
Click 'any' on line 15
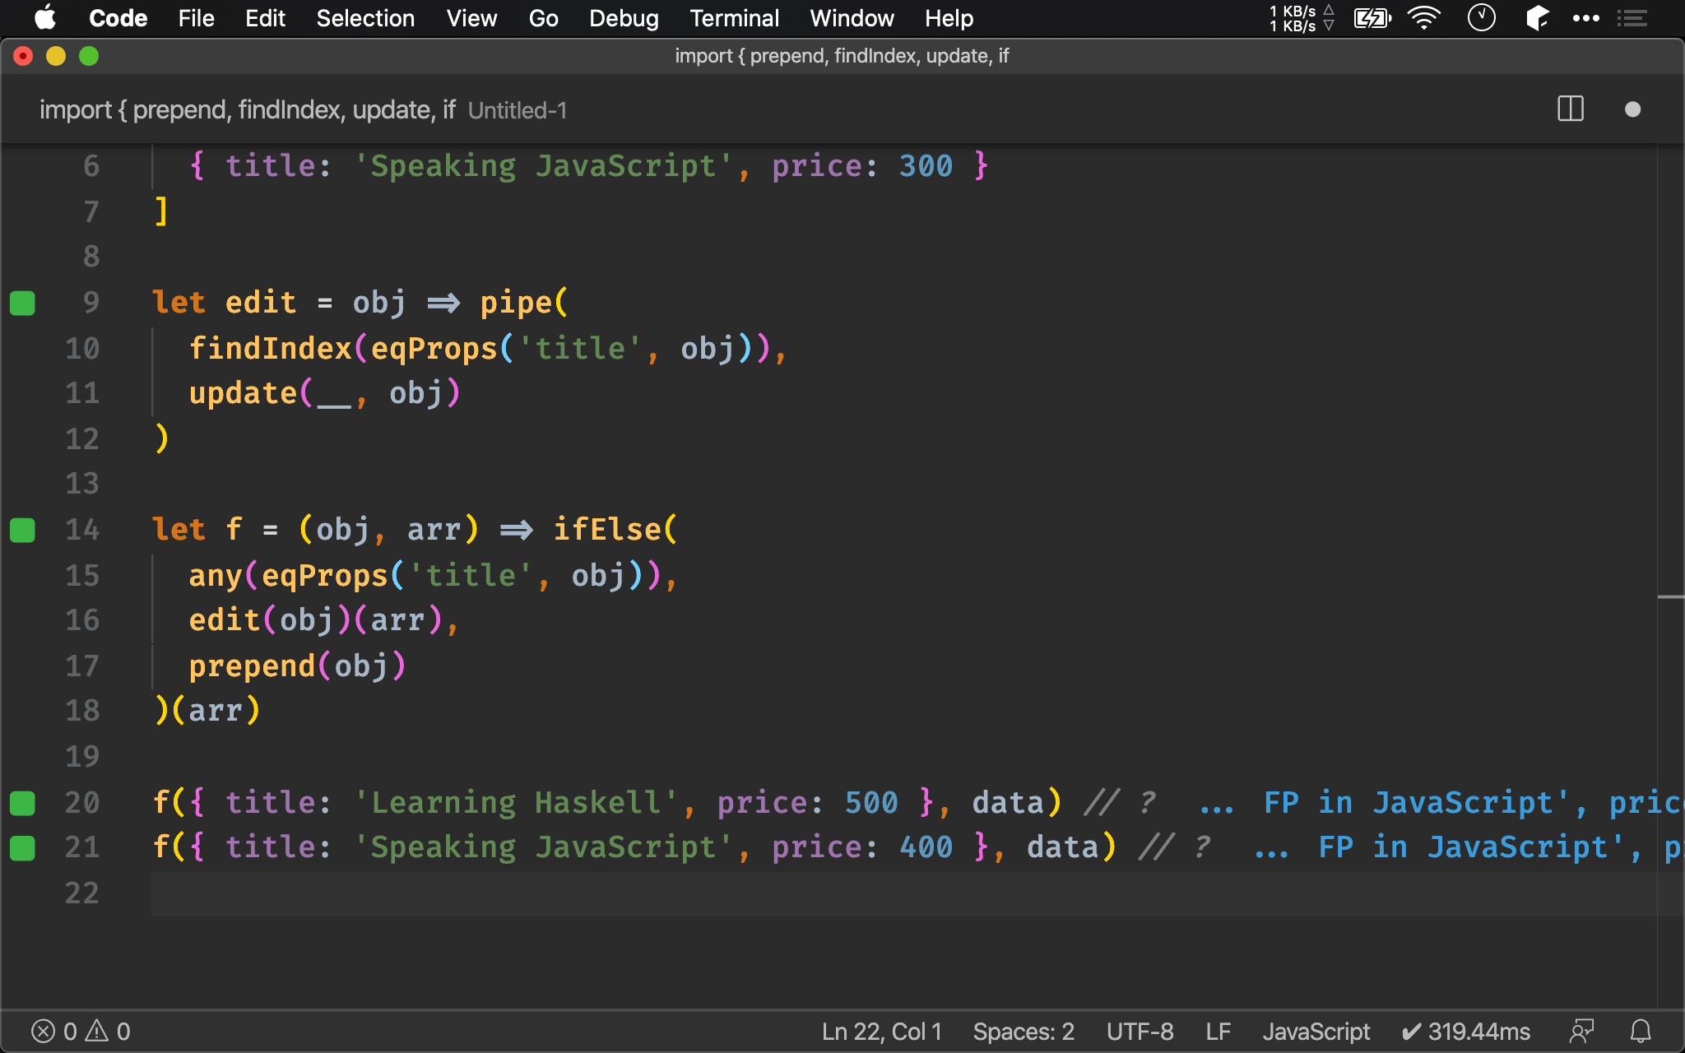point(216,575)
